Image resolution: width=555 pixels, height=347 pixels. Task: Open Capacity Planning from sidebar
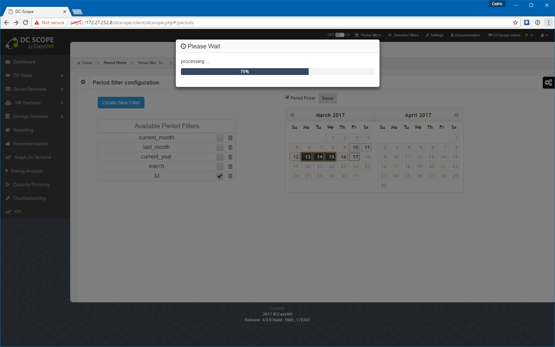[31, 185]
